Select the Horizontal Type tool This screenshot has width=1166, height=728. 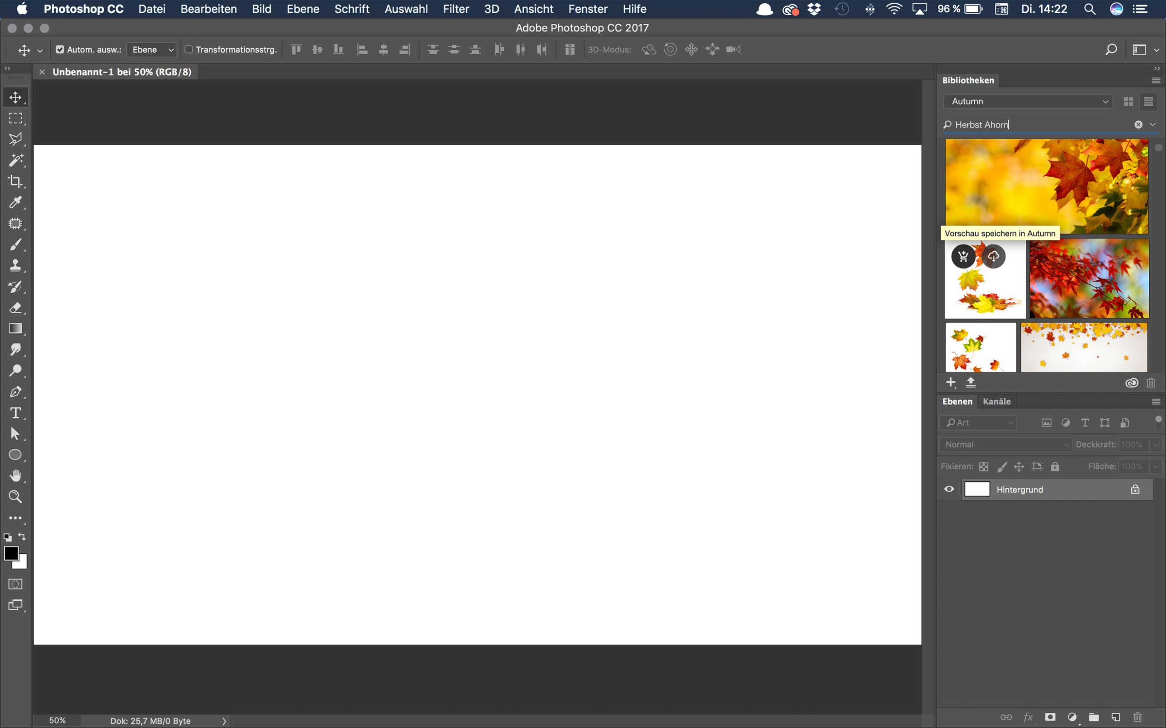[x=15, y=412]
